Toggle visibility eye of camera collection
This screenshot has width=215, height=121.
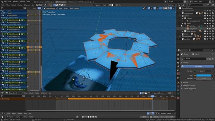click(x=210, y=18)
